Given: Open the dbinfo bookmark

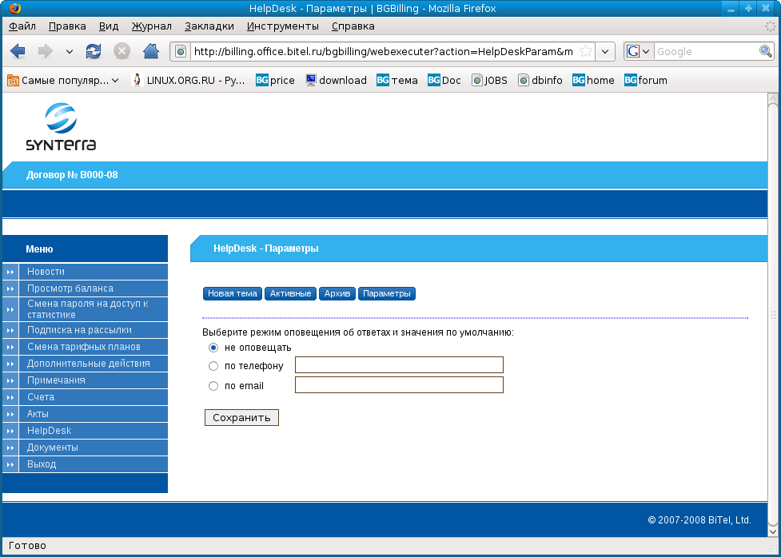Looking at the screenshot, I should pyautogui.click(x=540, y=80).
